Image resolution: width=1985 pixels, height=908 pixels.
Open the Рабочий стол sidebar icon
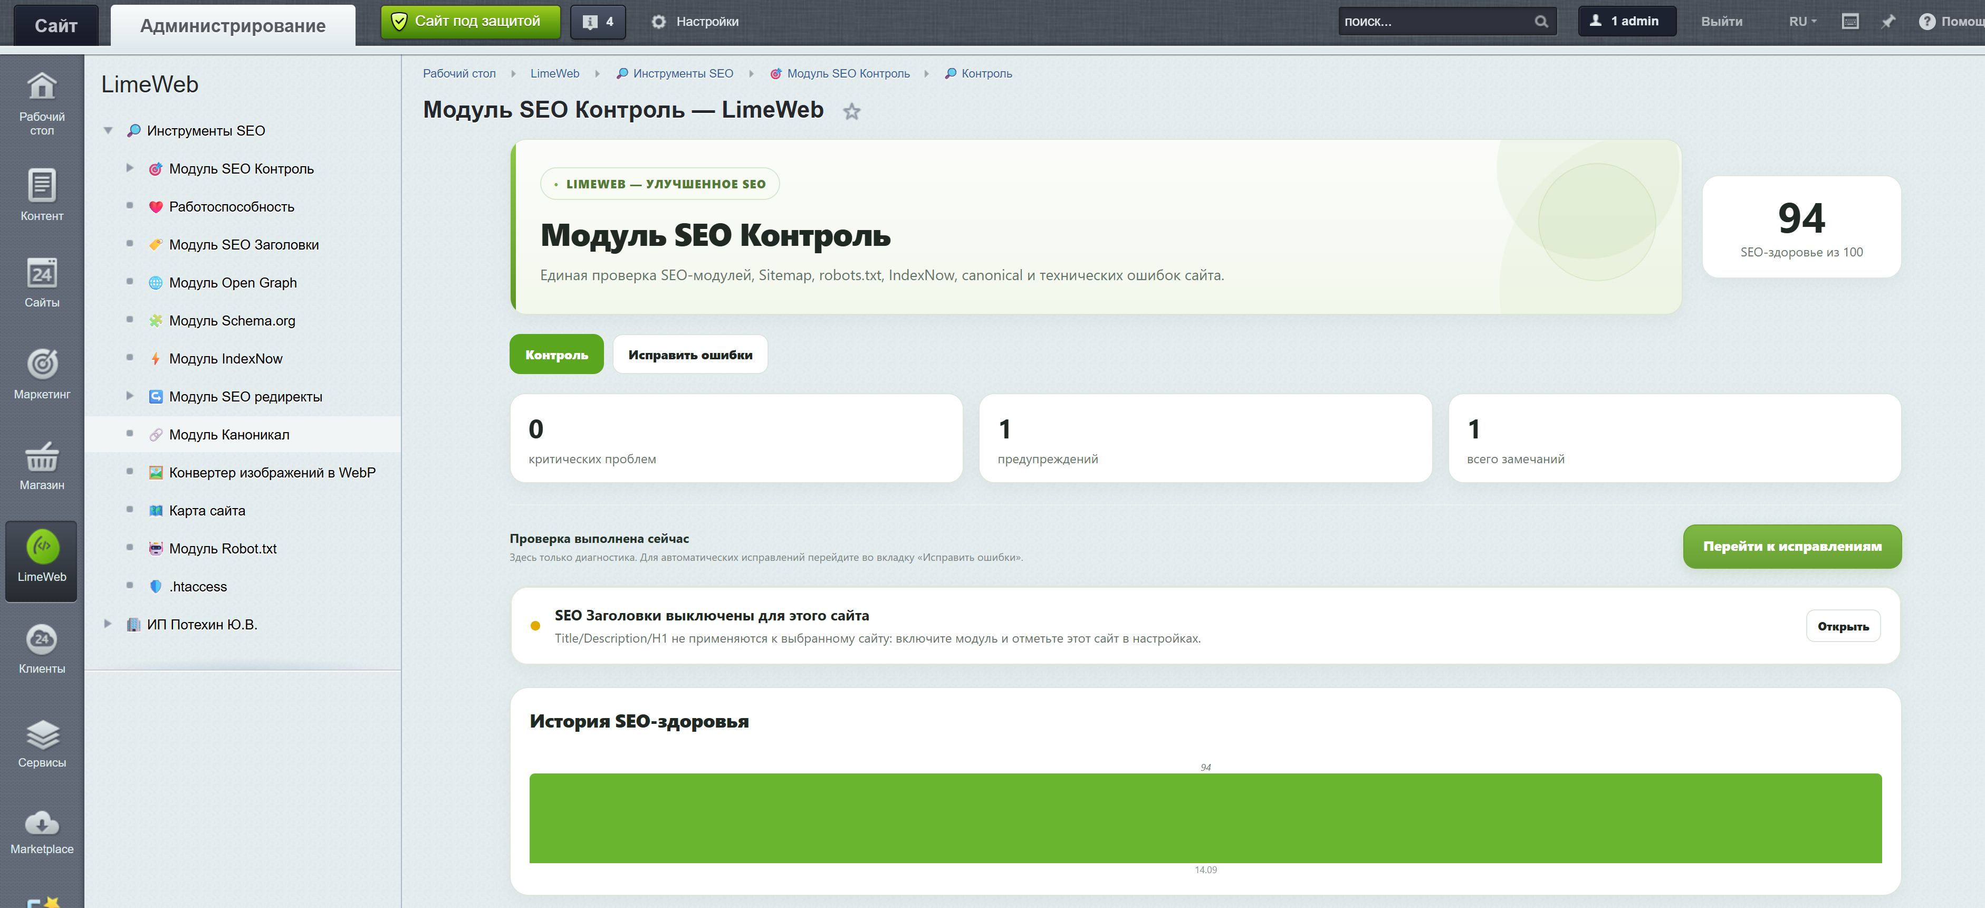pyautogui.click(x=42, y=103)
